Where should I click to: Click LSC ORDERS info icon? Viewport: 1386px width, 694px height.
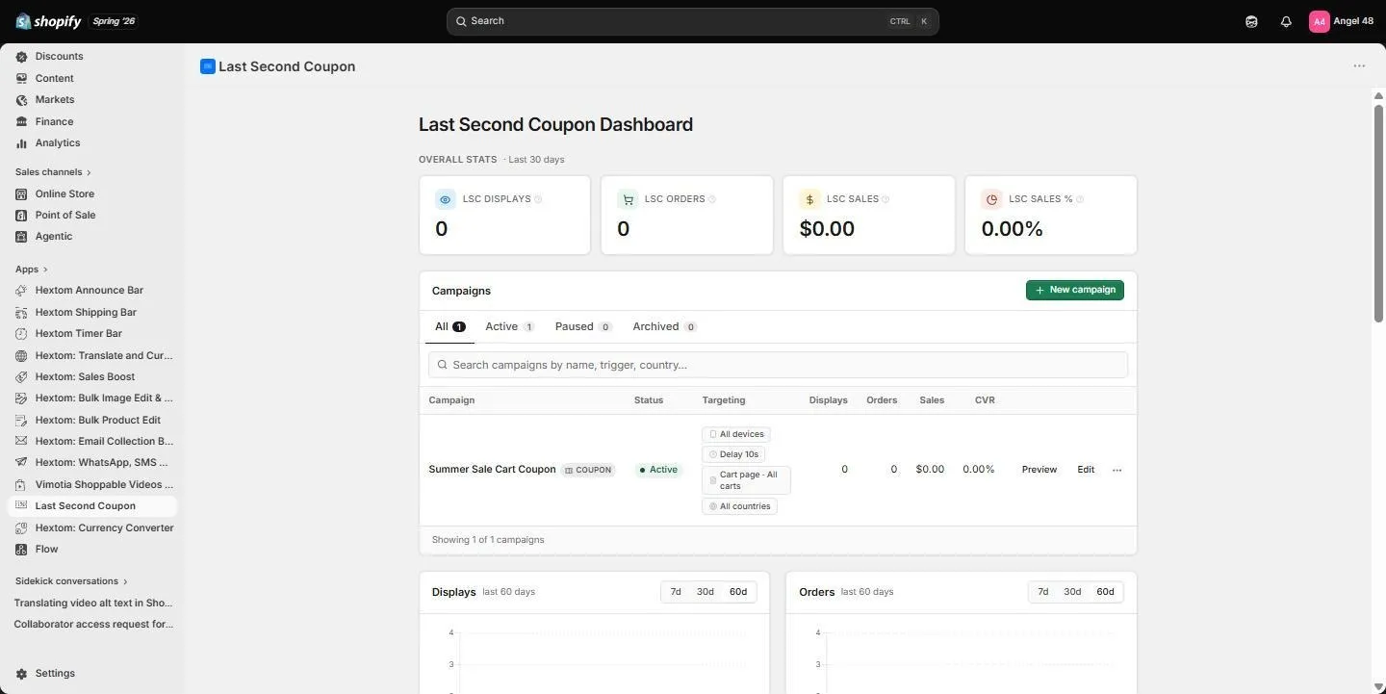[712, 199]
